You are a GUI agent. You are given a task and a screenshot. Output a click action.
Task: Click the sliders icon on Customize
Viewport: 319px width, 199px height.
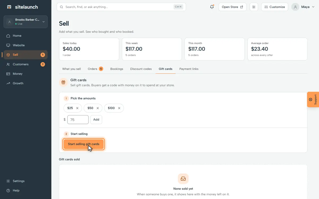coord(266,7)
